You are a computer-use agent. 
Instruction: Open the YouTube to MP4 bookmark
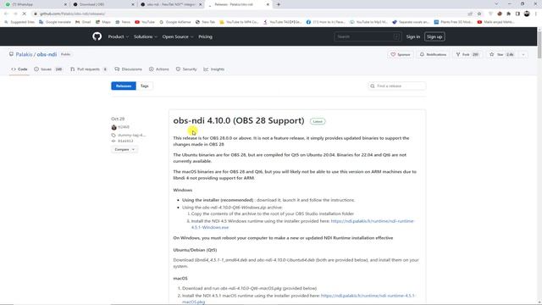(x=239, y=22)
